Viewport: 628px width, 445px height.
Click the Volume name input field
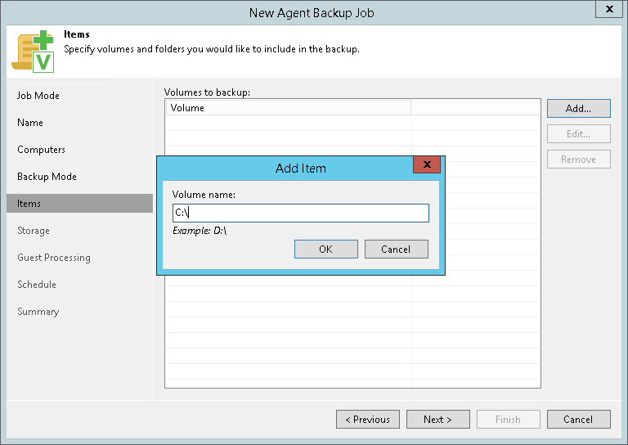pos(300,214)
